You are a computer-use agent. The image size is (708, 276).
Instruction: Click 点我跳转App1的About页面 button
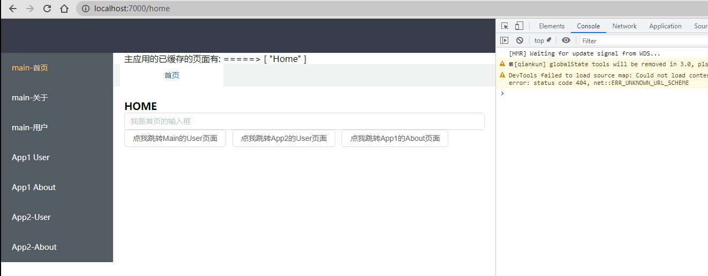[395, 138]
